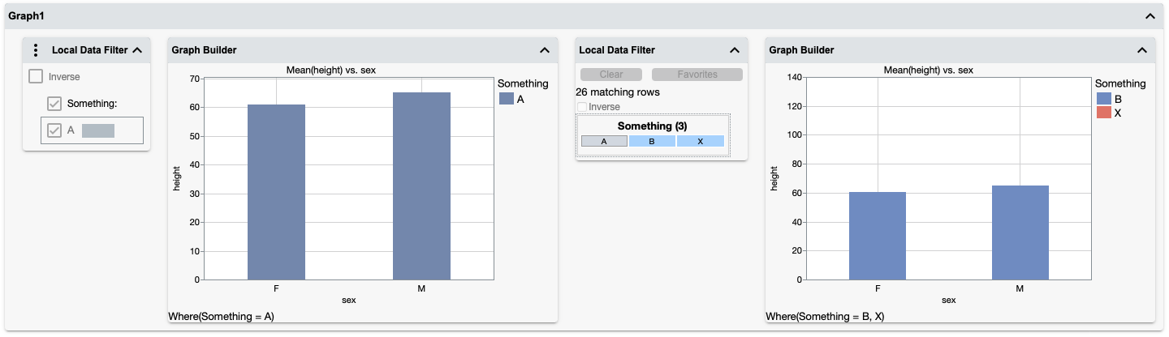Viewport: 1169px width, 337px height.
Task: Click the A legend color swatch
Action: tap(507, 99)
